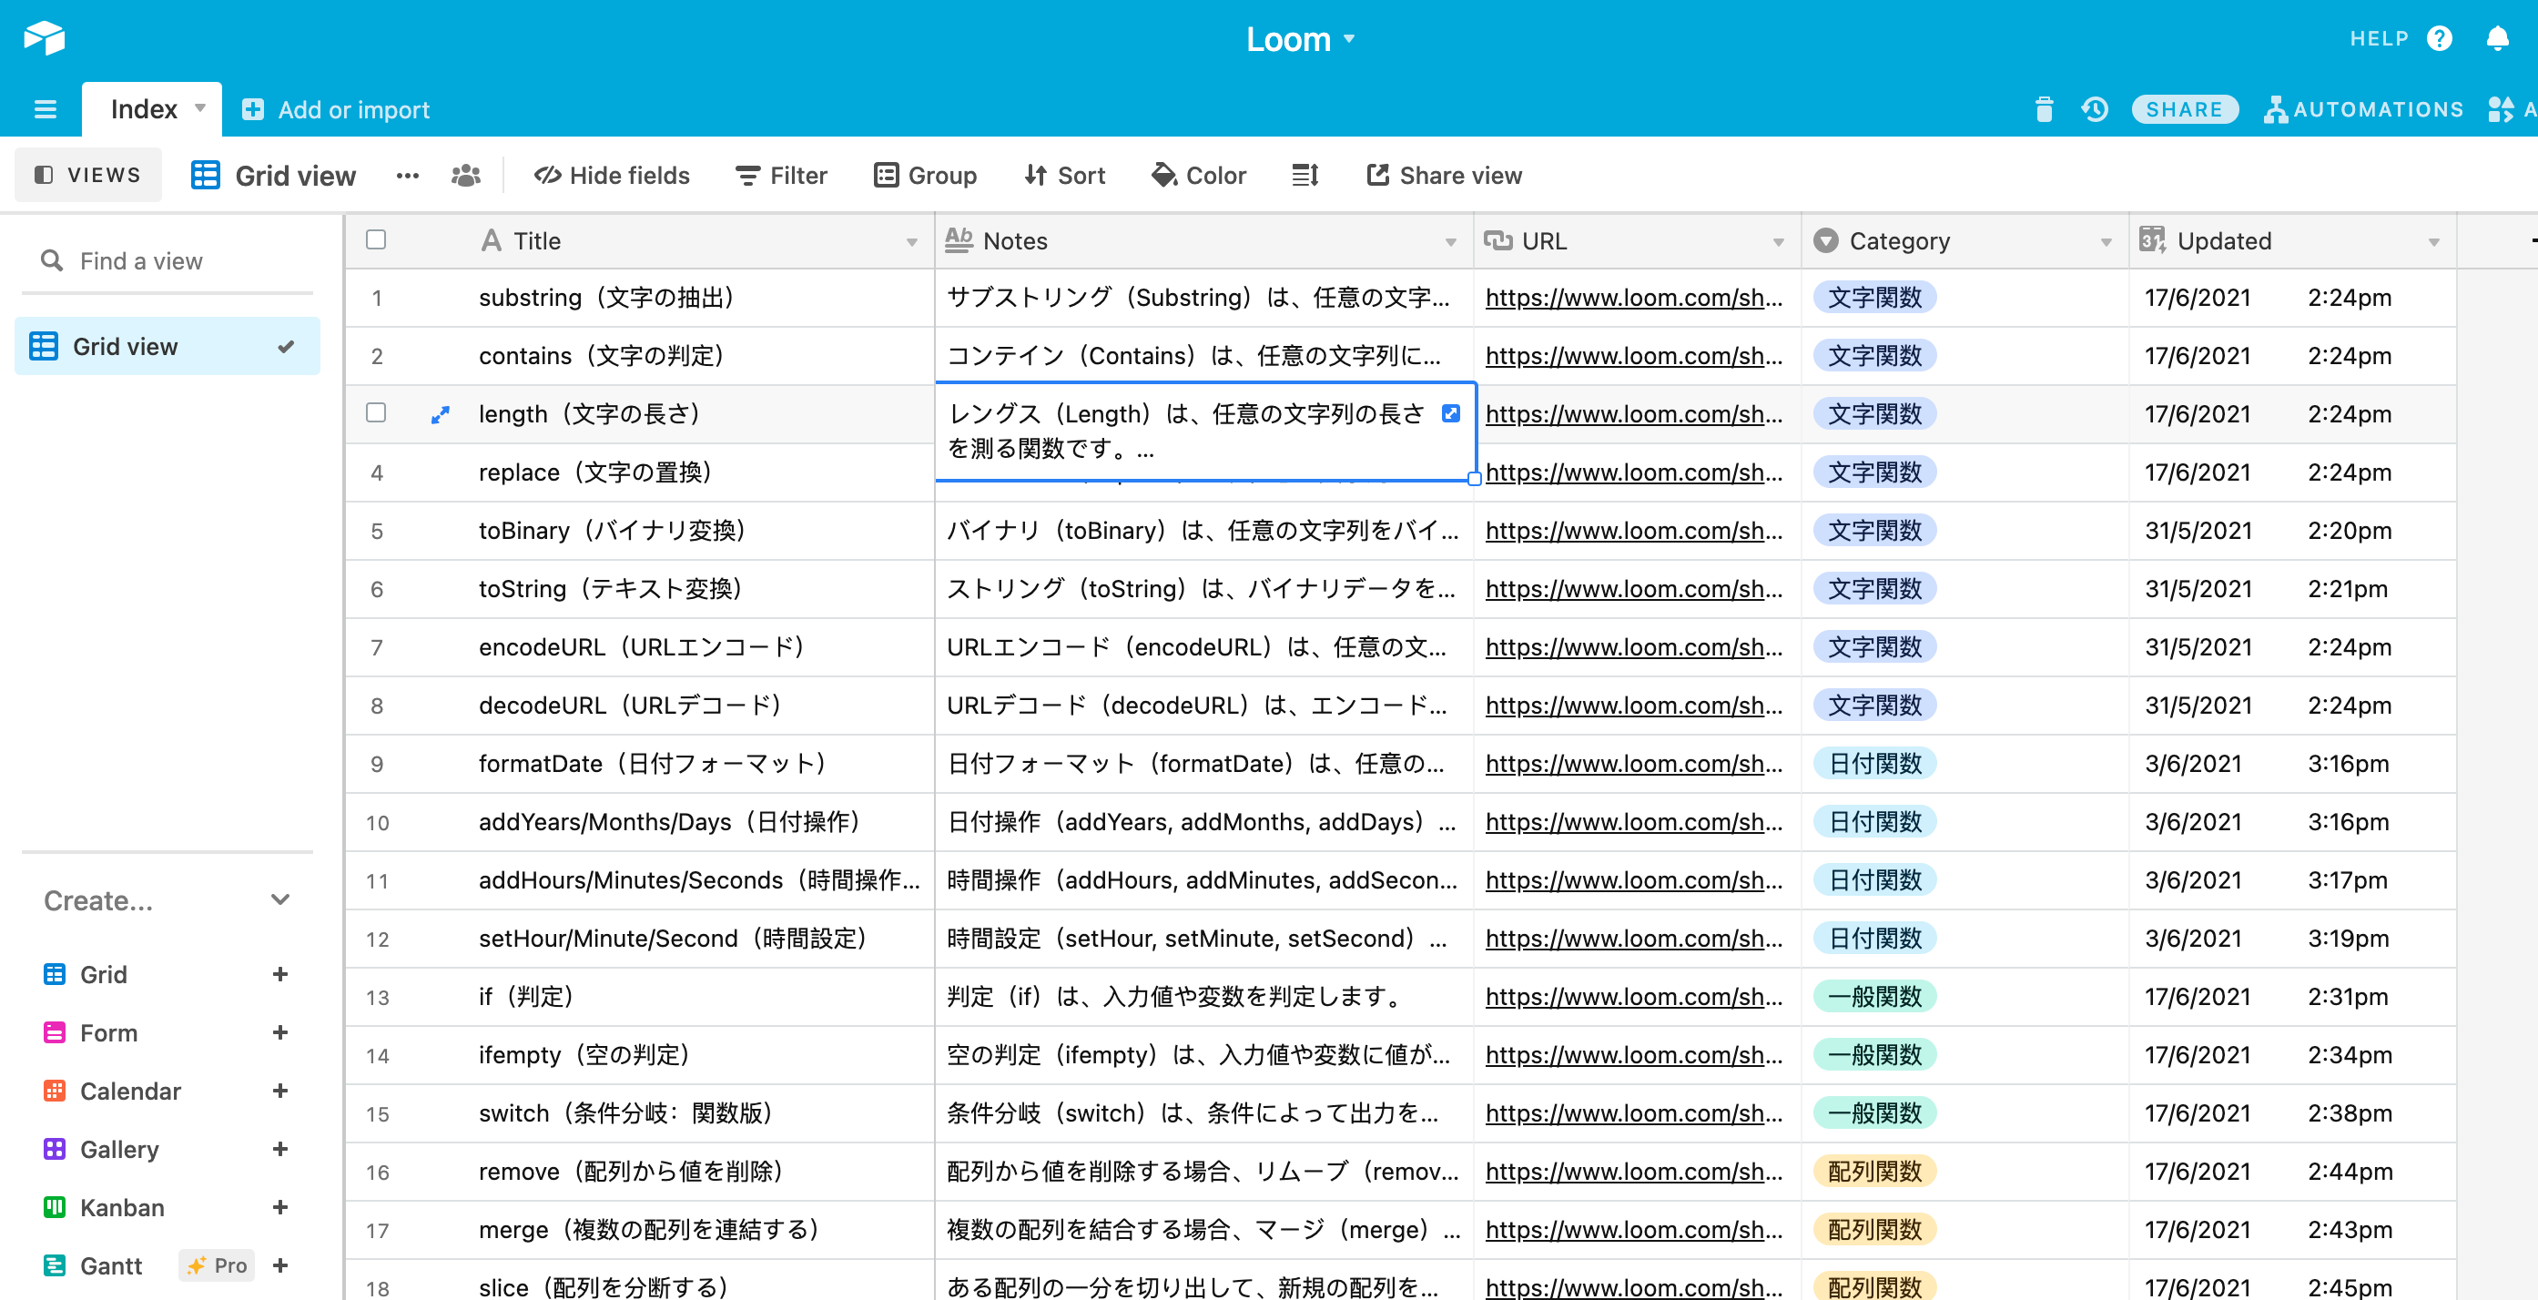Open the tables hamburger menu

click(46, 109)
